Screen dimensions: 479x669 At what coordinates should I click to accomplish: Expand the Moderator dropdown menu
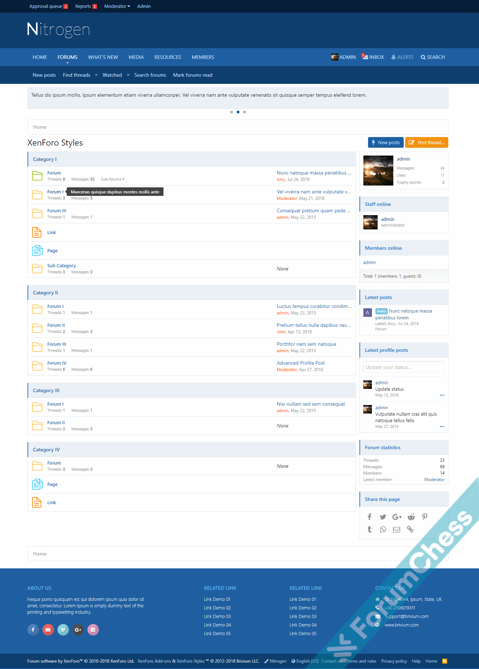click(117, 6)
